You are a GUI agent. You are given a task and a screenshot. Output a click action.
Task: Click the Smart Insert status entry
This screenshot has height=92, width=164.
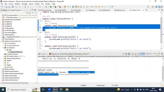point(100,85)
